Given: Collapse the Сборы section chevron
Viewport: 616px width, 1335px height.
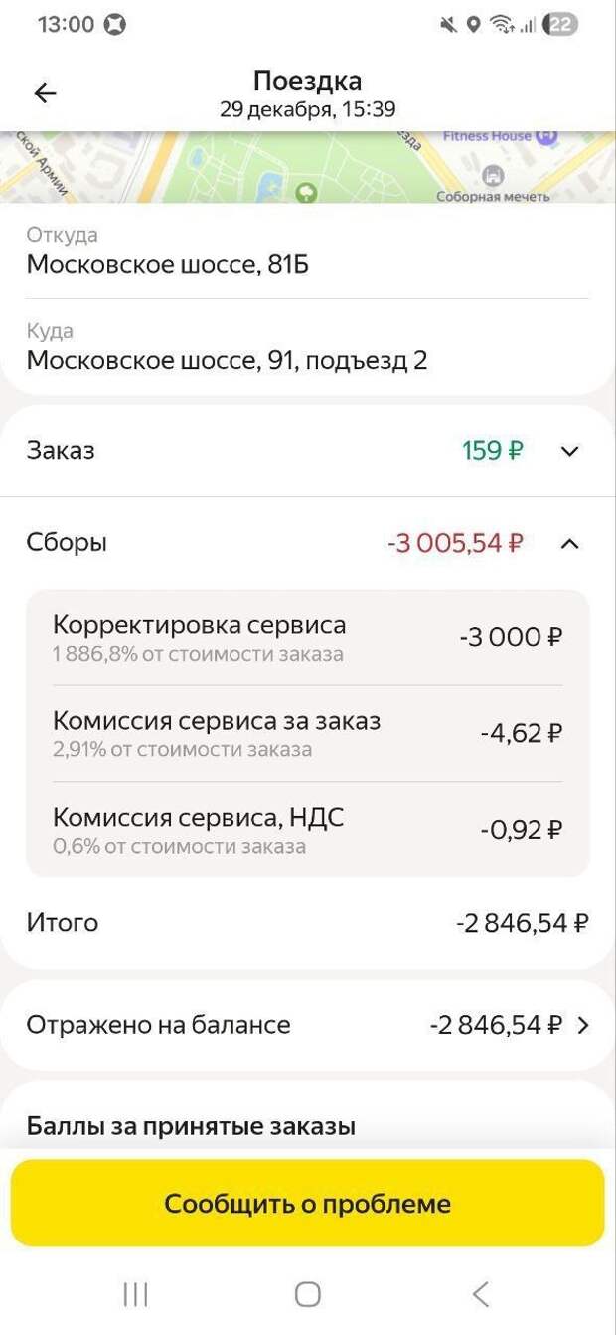Looking at the screenshot, I should pyautogui.click(x=569, y=543).
